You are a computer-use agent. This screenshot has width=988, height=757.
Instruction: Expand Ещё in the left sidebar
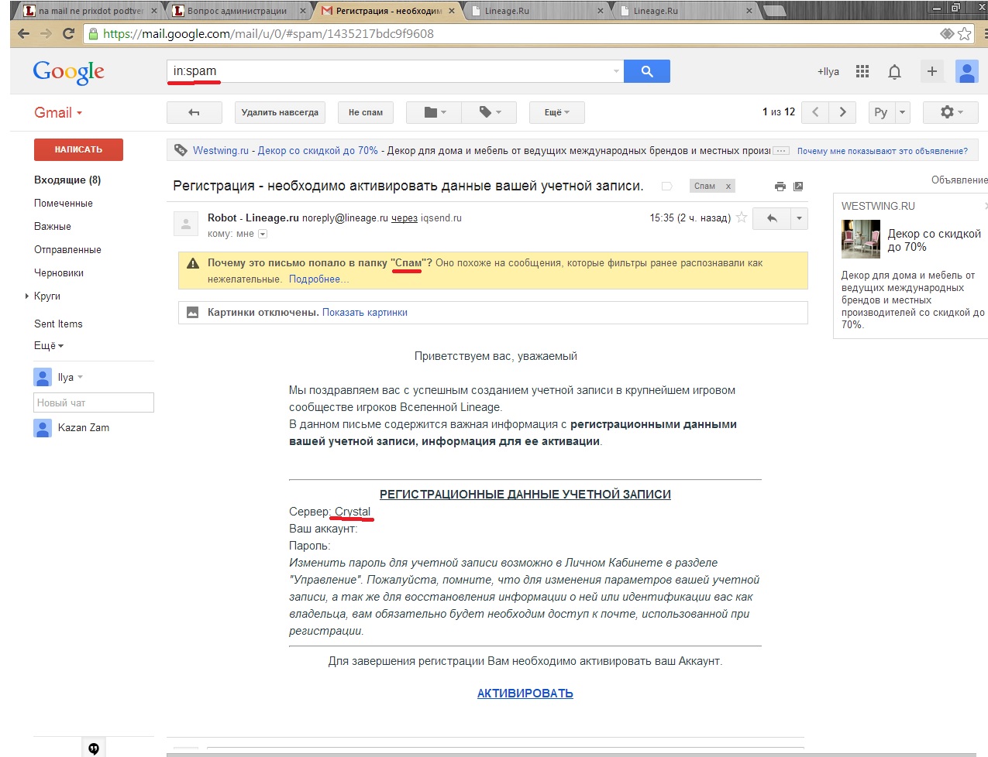pyautogui.click(x=49, y=345)
